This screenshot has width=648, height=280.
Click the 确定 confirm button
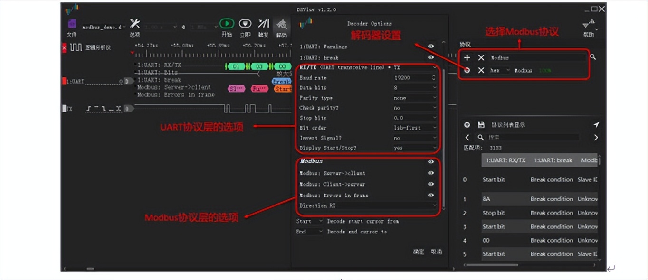point(419,252)
